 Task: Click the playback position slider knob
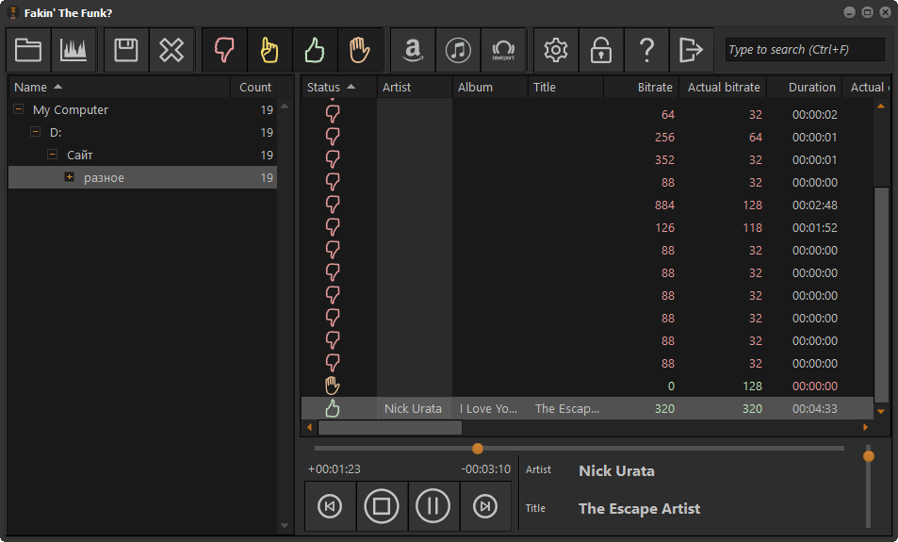pos(478,449)
